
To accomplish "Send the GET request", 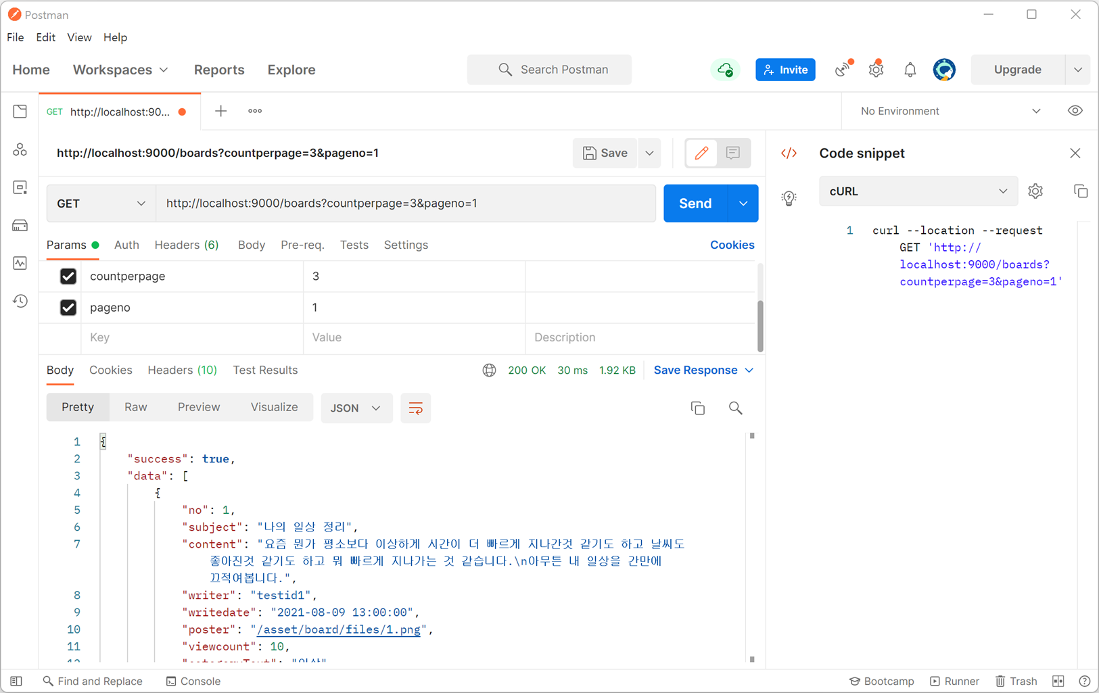I will point(695,204).
